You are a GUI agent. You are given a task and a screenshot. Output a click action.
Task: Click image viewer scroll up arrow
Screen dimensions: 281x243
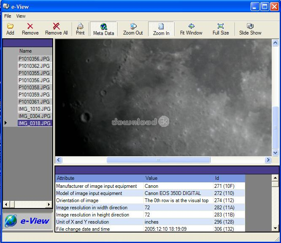click(x=275, y=43)
